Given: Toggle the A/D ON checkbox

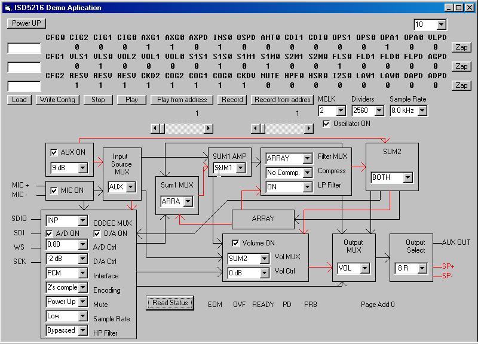Looking at the screenshot, I should (49, 234).
